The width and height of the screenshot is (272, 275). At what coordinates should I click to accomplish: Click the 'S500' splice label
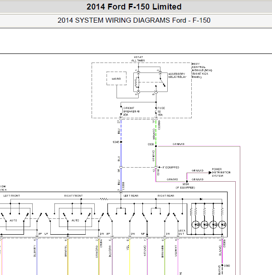tap(227, 265)
